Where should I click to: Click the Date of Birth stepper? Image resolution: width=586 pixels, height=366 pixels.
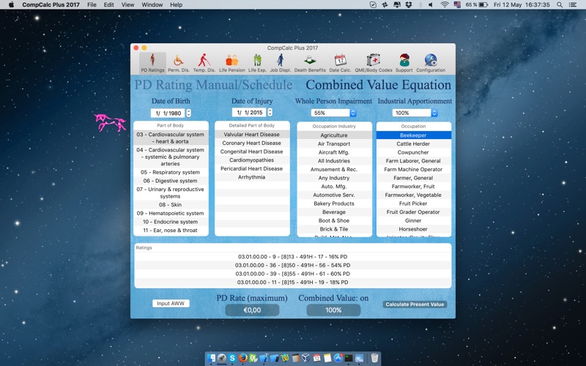pyautogui.click(x=188, y=113)
